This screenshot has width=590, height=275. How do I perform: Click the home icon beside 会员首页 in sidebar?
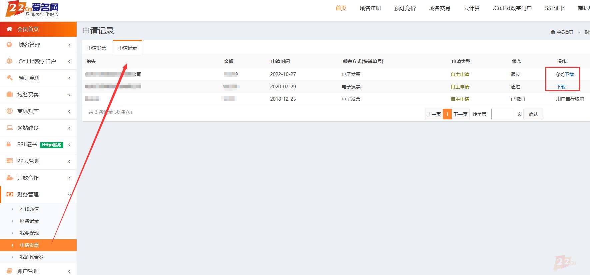point(9,29)
